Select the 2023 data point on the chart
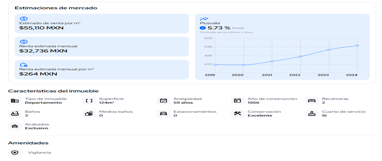 point(329,50)
